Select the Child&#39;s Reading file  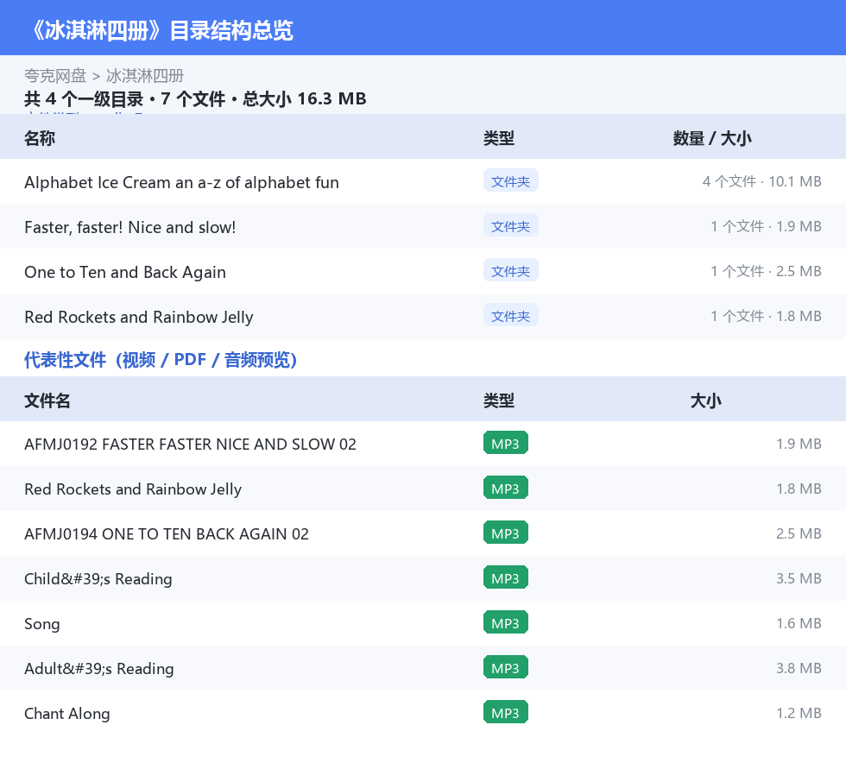pos(423,578)
